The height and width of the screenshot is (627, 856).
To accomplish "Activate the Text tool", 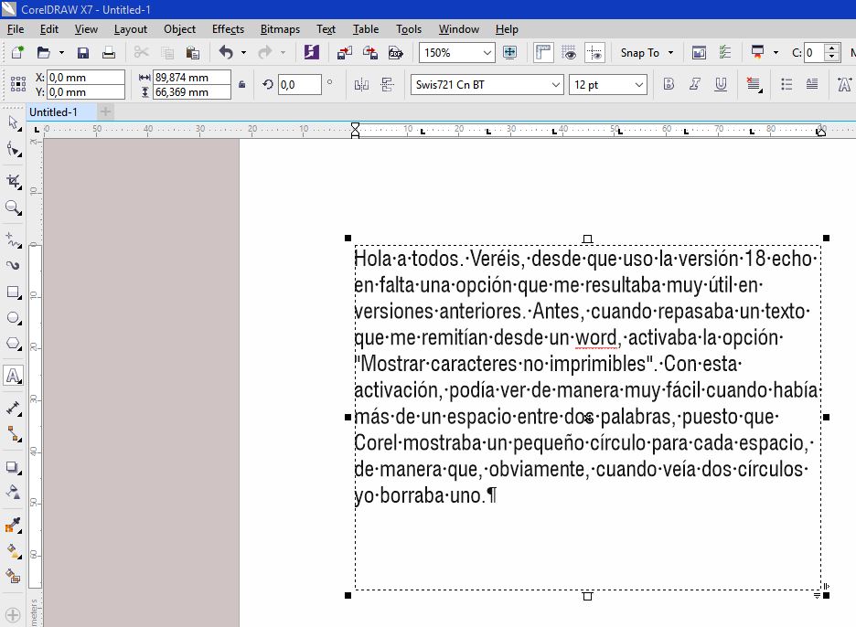I will pos(13,375).
